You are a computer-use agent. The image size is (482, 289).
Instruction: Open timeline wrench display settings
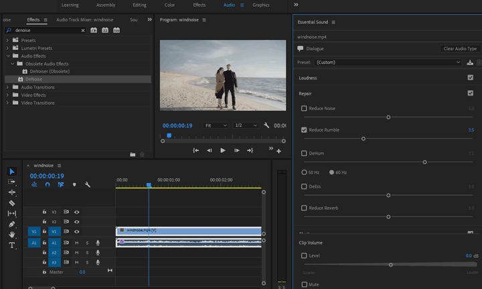[87, 184]
